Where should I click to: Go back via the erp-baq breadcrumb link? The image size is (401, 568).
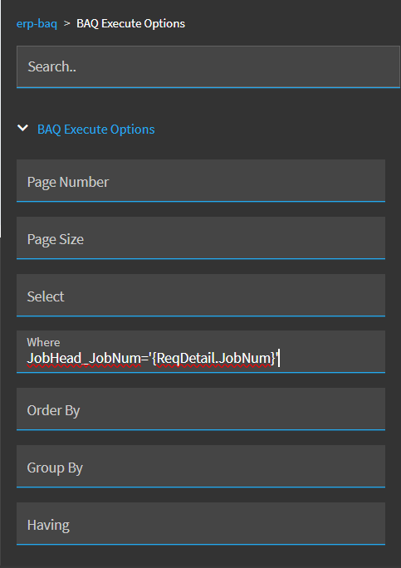coord(37,24)
